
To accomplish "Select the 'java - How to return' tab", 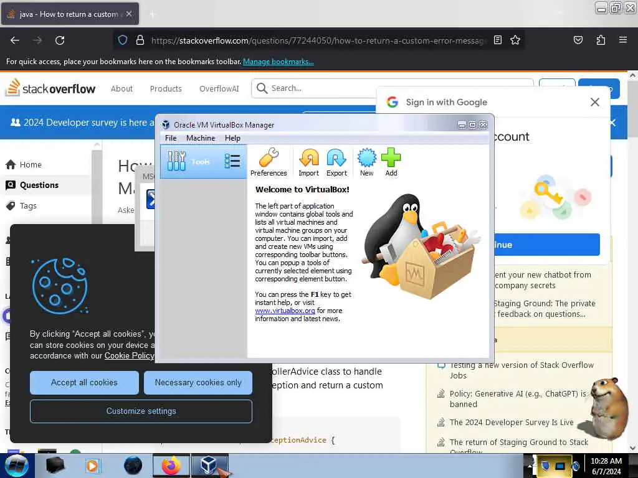I will coord(70,14).
